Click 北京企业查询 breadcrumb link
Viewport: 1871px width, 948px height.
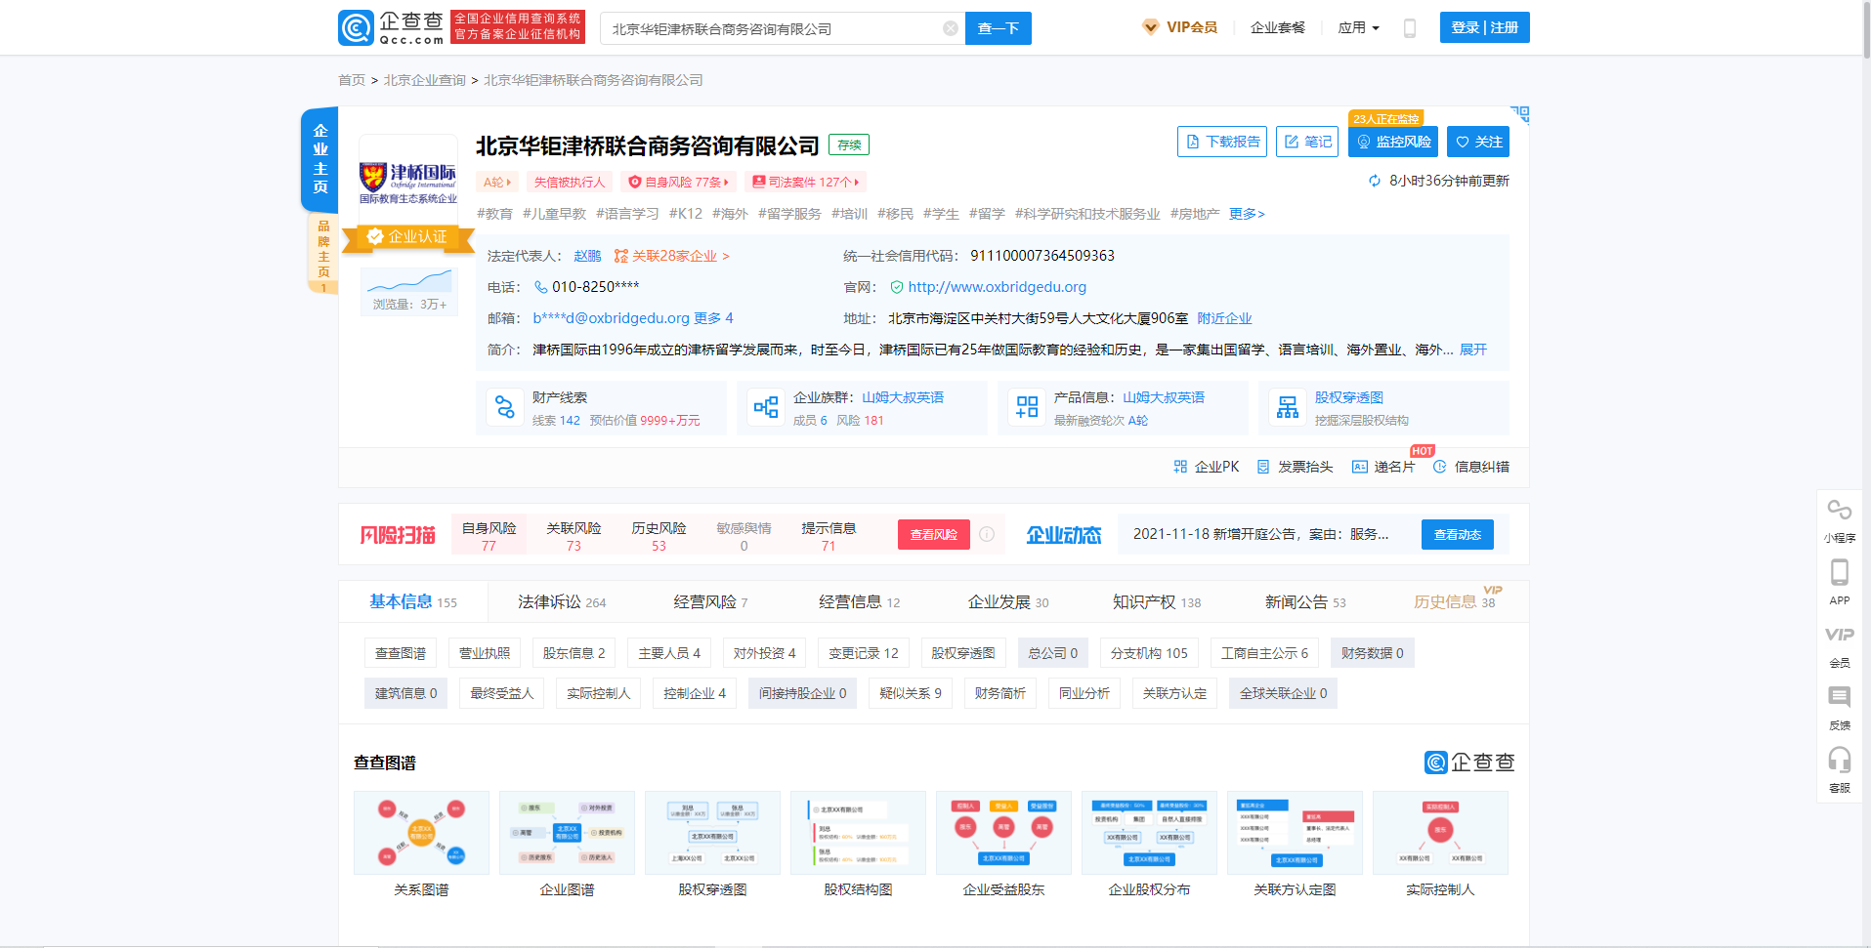pyautogui.click(x=425, y=80)
